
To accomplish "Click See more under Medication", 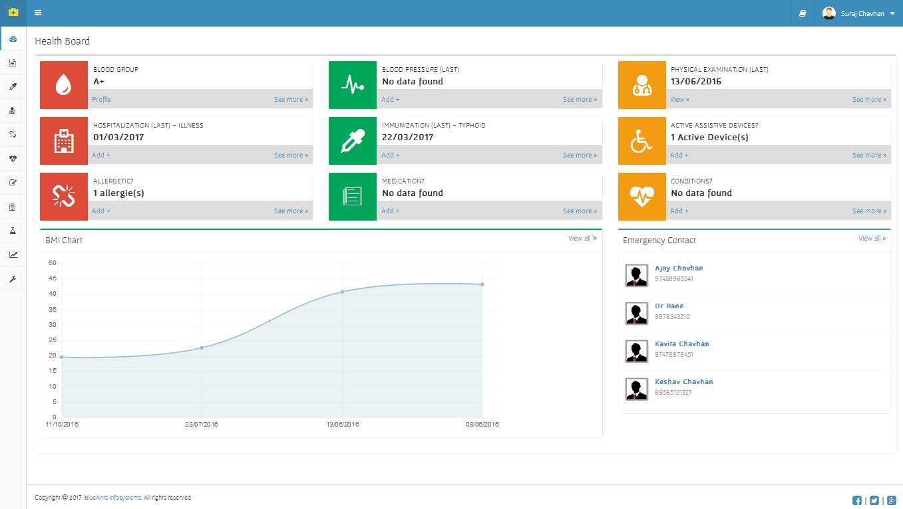I will click(x=580, y=211).
